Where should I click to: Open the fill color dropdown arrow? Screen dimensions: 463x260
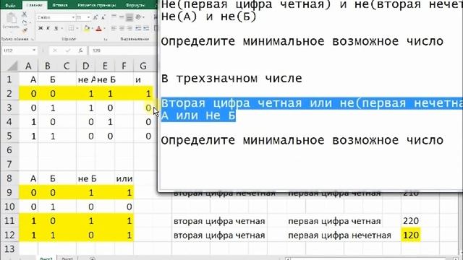pyautogui.click(x=93, y=28)
